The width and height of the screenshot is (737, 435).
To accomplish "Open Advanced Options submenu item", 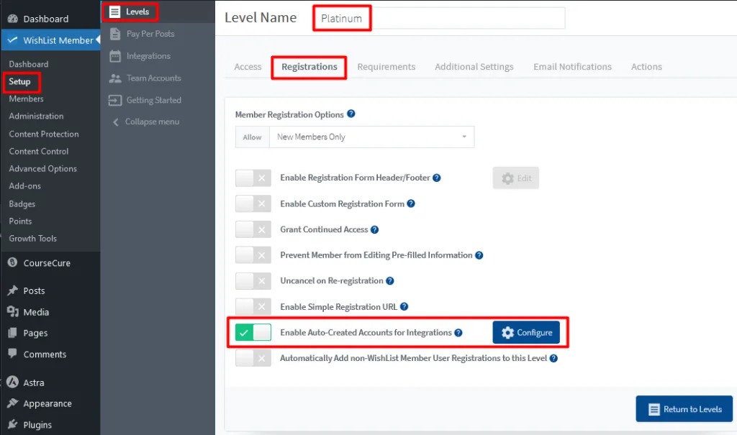I will [42, 169].
